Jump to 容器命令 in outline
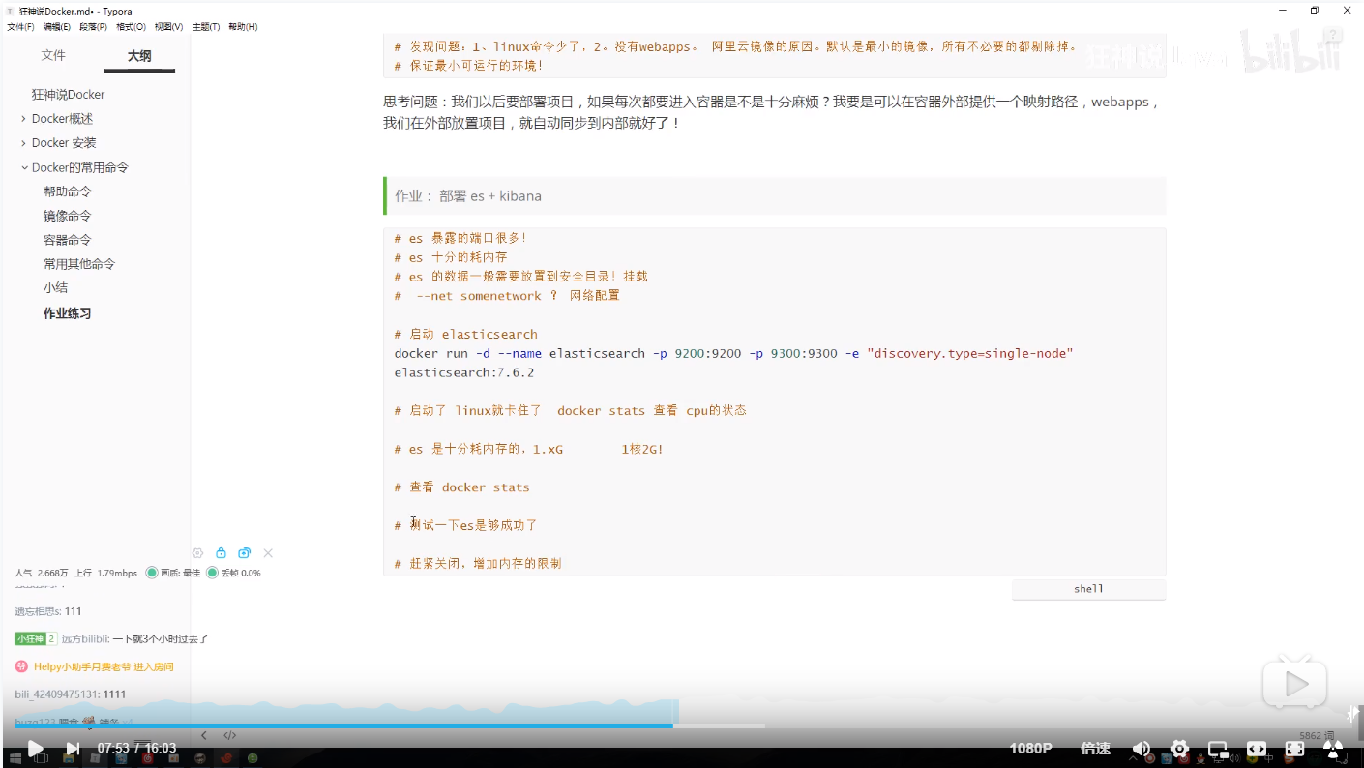1364x768 pixels. [67, 240]
